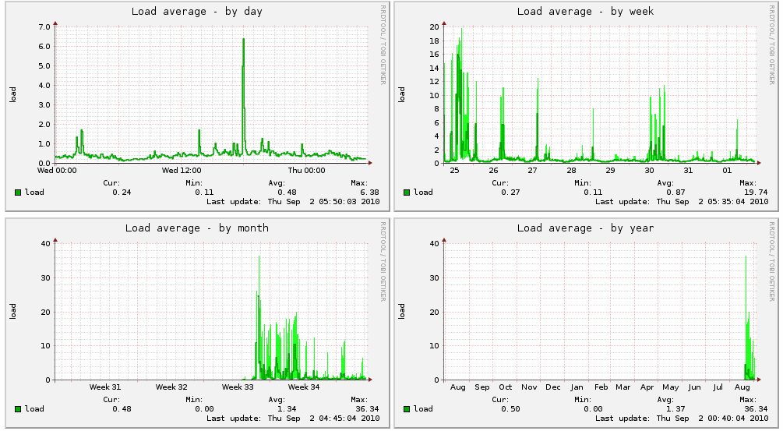Click the green load swatch in week graph legend
This screenshot has width=783, height=431.
pyautogui.click(x=407, y=193)
